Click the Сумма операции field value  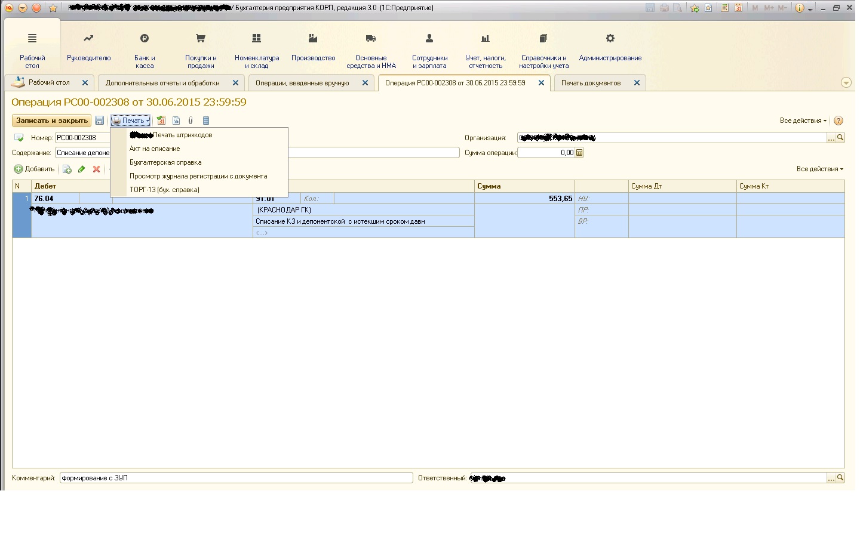point(546,153)
